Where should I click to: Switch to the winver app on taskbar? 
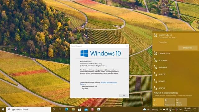point(99,109)
